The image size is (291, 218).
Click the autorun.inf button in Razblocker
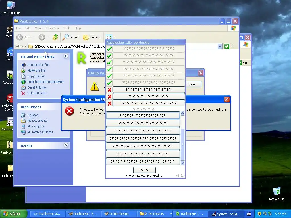pyautogui.click(x=143, y=146)
